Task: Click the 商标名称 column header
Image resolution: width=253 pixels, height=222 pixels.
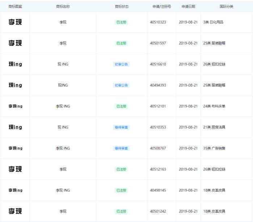Action: [x=63, y=7]
